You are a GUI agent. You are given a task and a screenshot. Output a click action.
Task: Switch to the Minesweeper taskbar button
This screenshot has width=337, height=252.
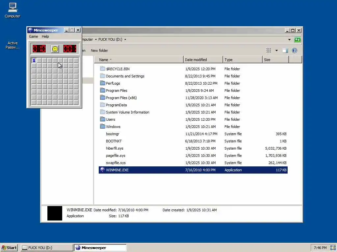pyautogui.click(x=100, y=248)
